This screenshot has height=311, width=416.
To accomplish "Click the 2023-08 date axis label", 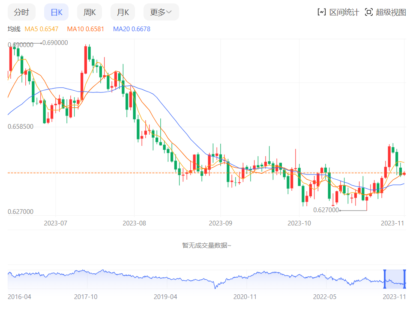I will click(x=134, y=223).
